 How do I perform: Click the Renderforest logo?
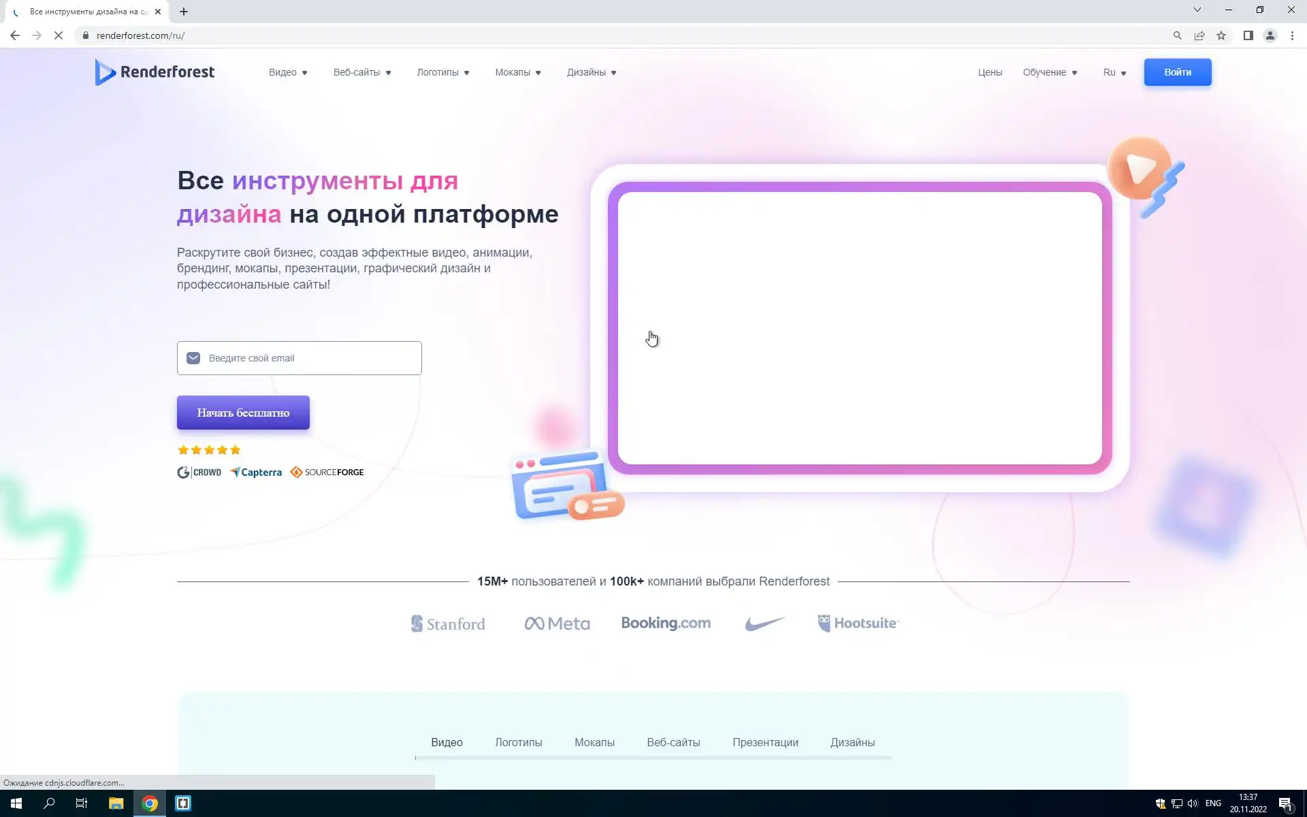point(155,72)
